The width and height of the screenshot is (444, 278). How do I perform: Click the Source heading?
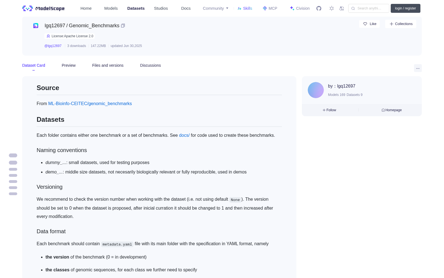point(48,88)
